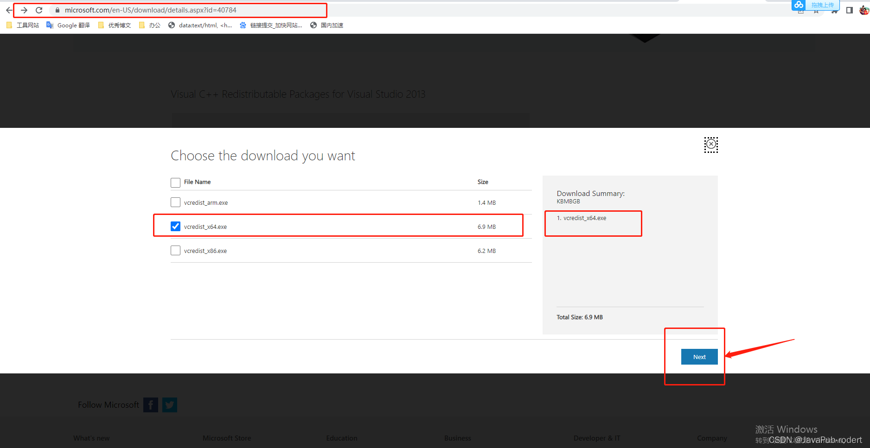Image resolution: width=870 pixels, height=448 pixels.
Task: Click the Baidu Netdisk drag-upload extension icon
Action: tap(799, 5)
